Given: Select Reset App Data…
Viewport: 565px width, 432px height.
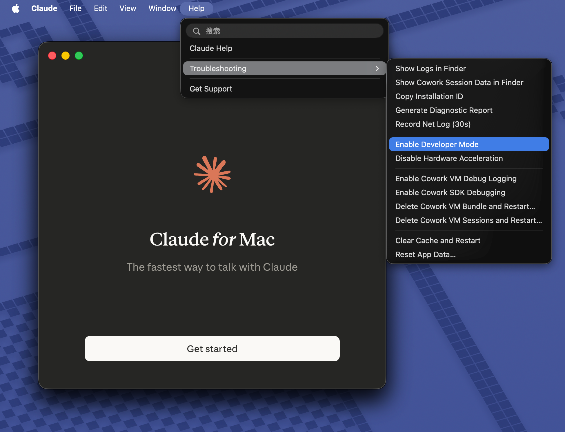Looking at the screenshot, I should (469, 255).
